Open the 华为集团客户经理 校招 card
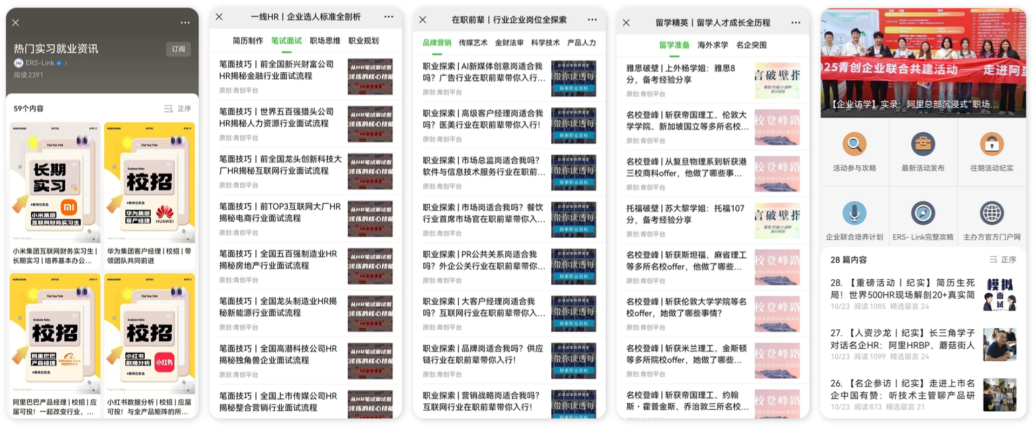Screen dimensions: 1036x427 [x=150, y=194]
